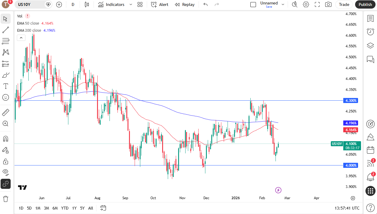Open the layout setup grid icon

(x=140, y=4)
